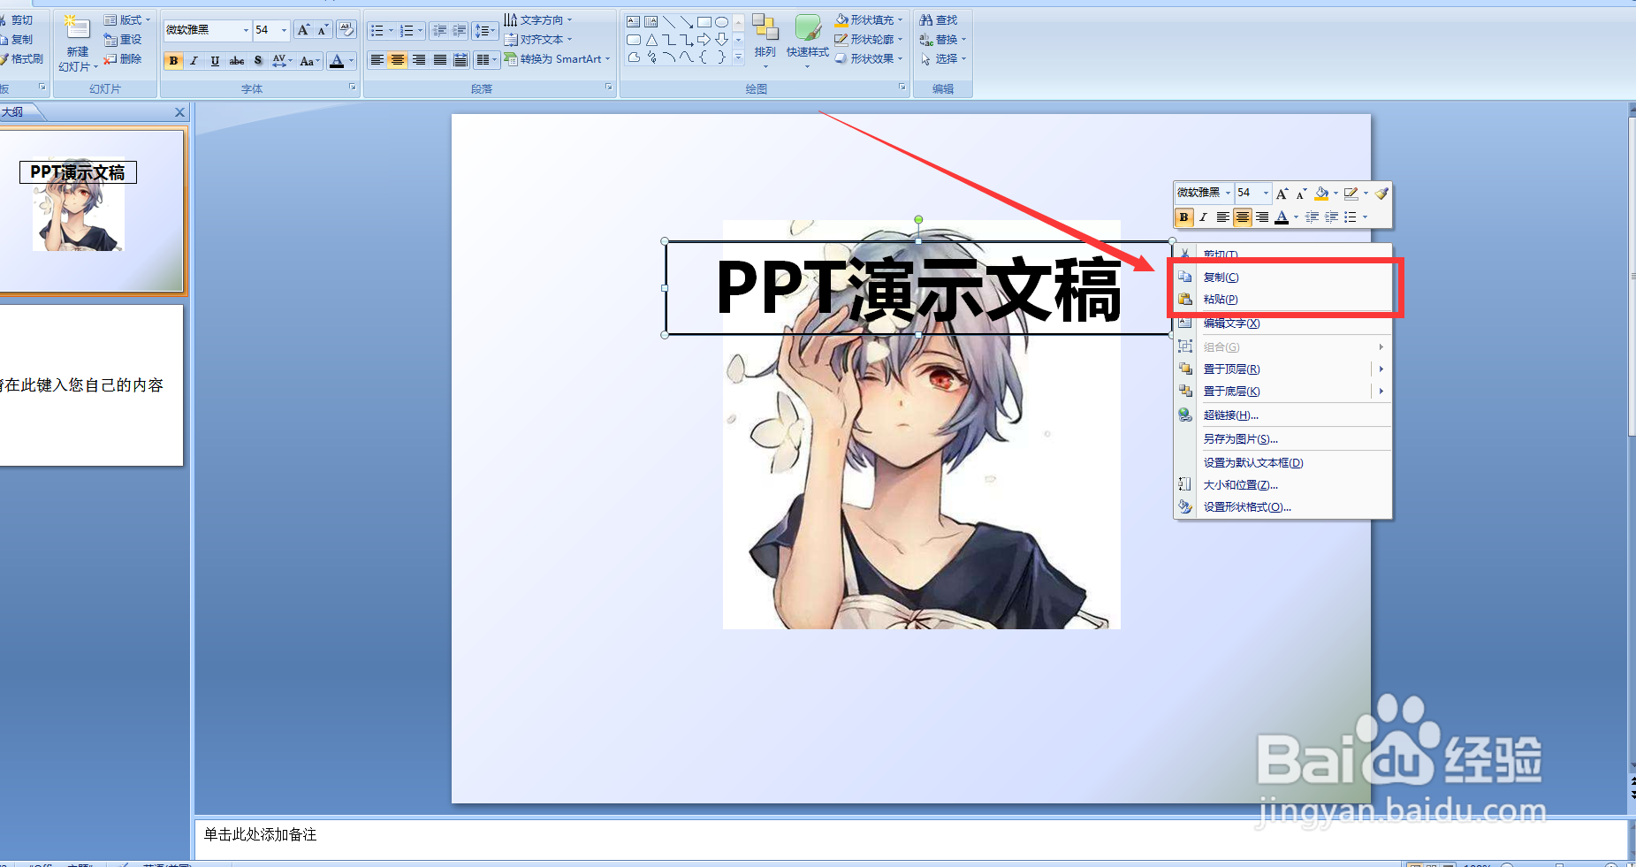Click mini toolbar font color A
The width and height of the screenshot is (1636, 867).
[1282, 217]
